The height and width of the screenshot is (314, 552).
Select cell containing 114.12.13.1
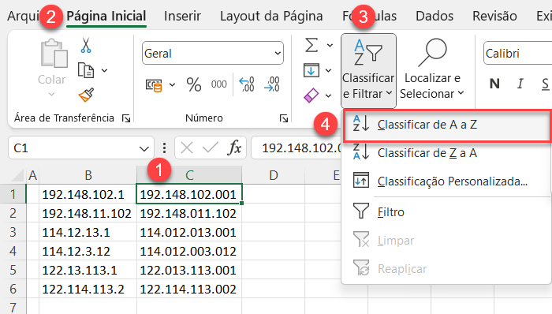[88, 232]
